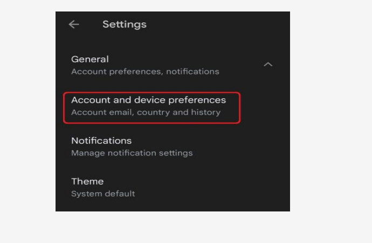Viewport: 372px width, 243px height.
Task: Click the General section header
Action: (x=90, y=59)
